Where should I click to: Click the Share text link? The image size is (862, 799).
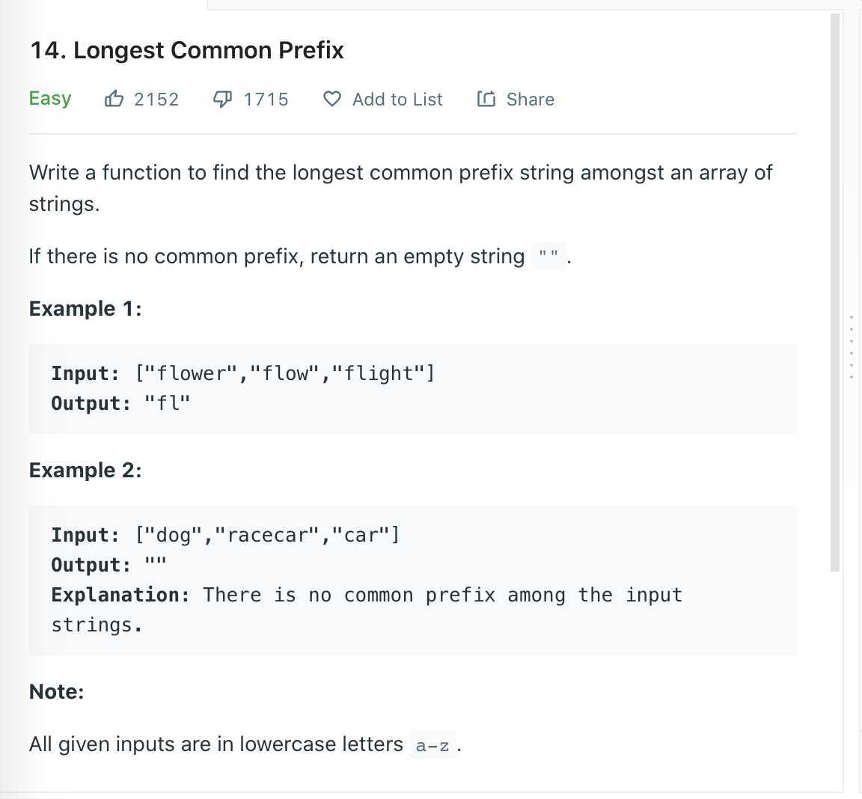coord(530,100)
